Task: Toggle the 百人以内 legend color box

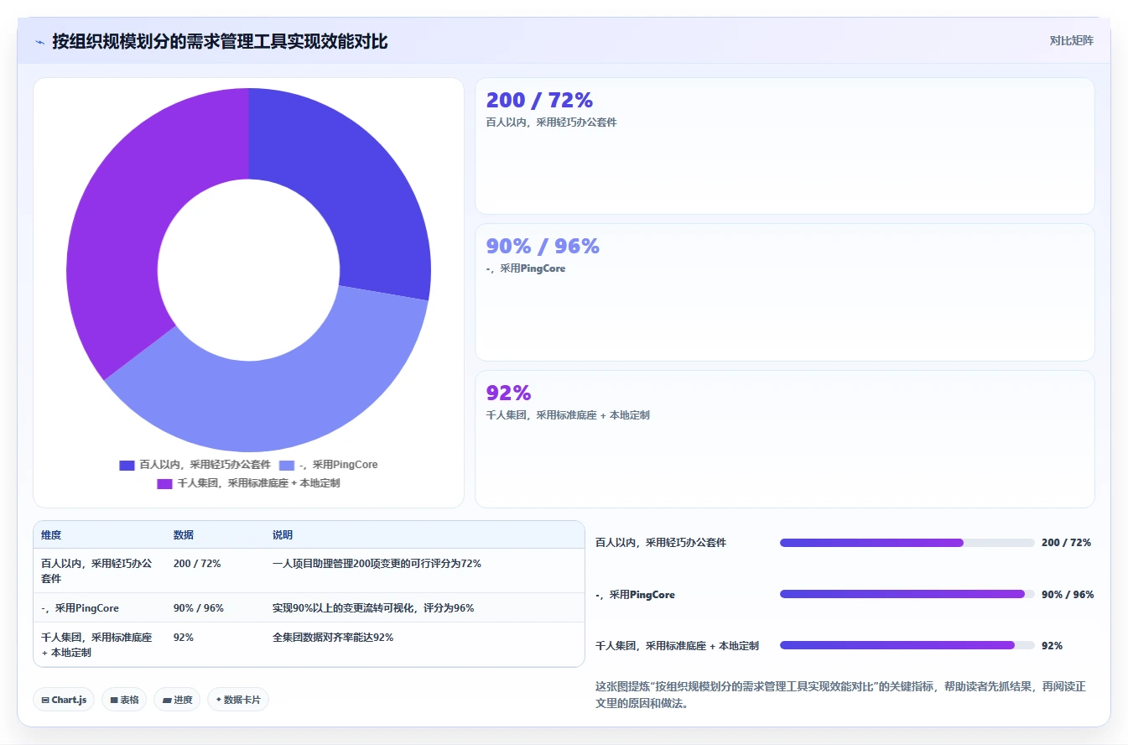Action: pos(127,465)
